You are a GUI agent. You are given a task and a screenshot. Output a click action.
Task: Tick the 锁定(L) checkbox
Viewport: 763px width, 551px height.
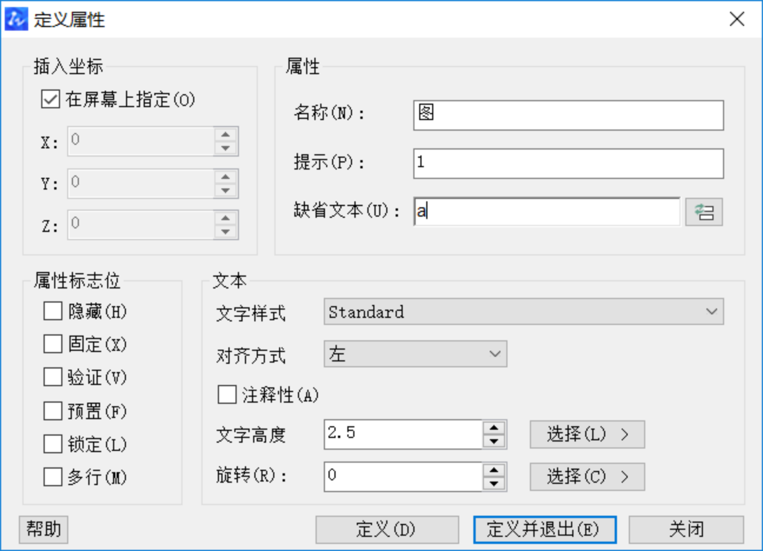[x=52, y=444]
